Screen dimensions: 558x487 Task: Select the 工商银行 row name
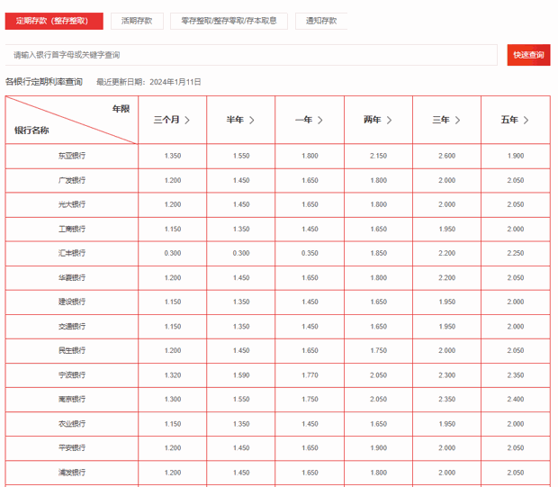[x=72, y=229]
